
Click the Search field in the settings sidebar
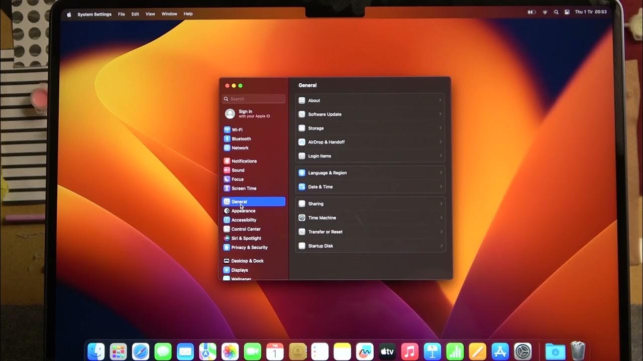pos(254,99)
